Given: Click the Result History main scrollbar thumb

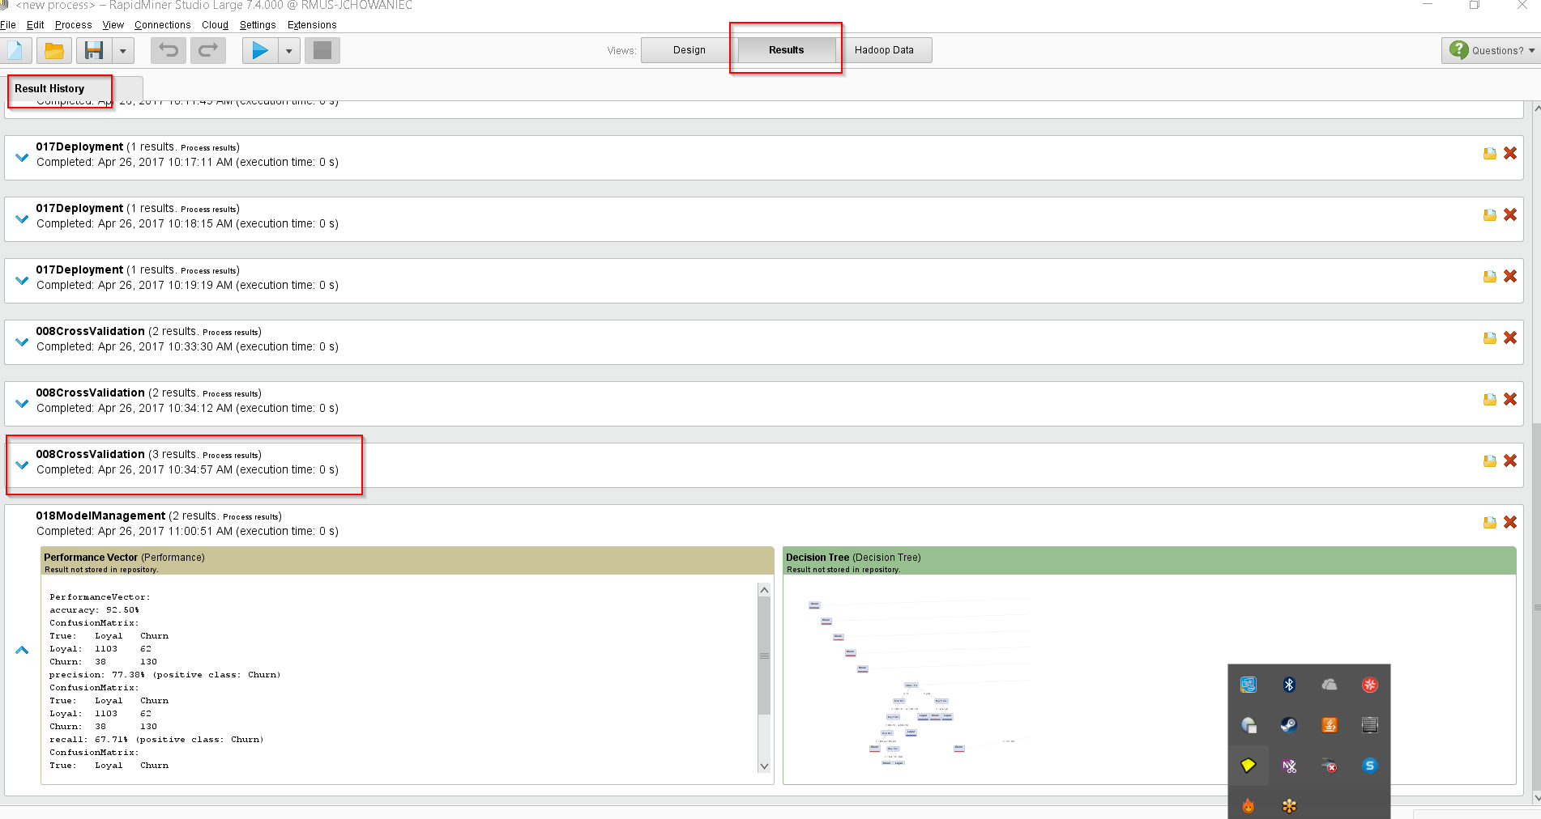Looking at the screenshot, I should [1536, 607].
